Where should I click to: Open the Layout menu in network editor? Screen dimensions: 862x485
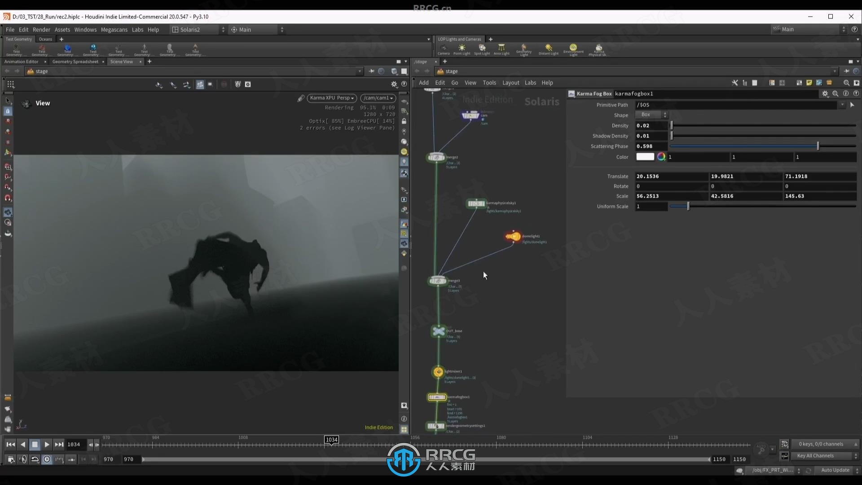510,83
